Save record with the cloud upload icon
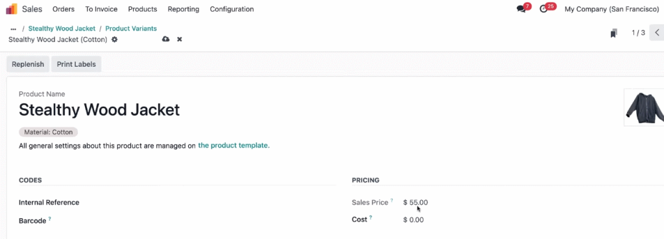Image resolution: width=664 pixels, height=239 pixels. tap(165, 39)
